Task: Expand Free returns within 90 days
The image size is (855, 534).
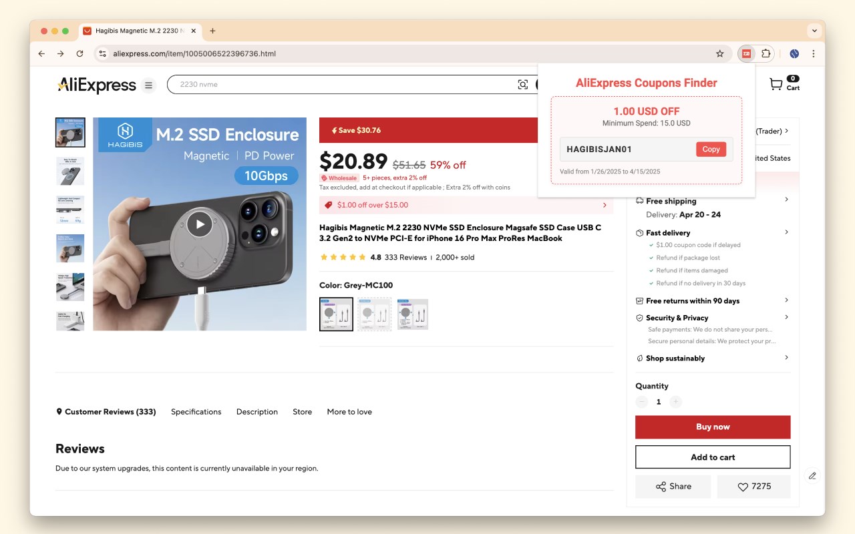Action: click(x=786, y=300)
